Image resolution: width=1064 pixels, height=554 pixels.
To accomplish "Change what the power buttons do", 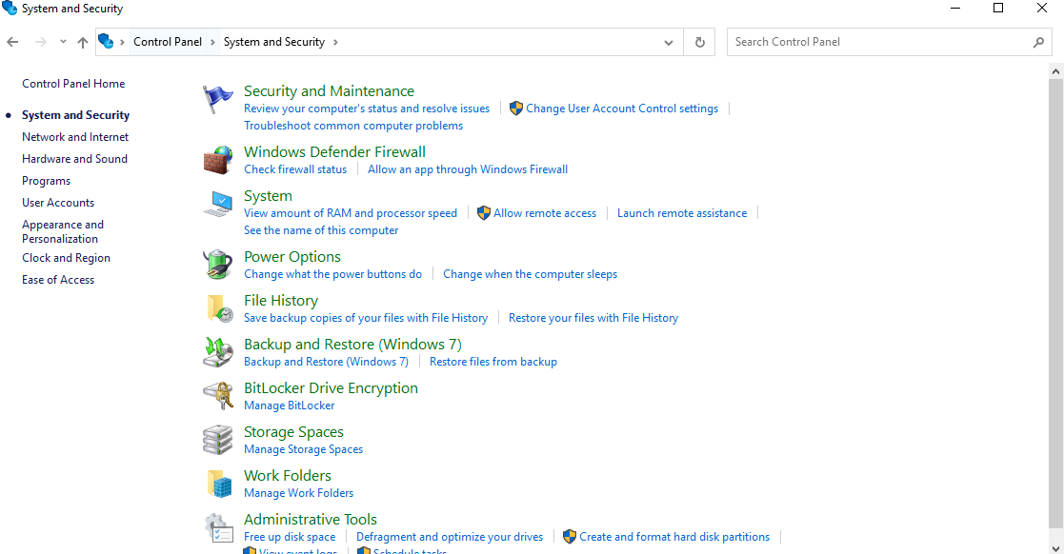I will 332,274.
